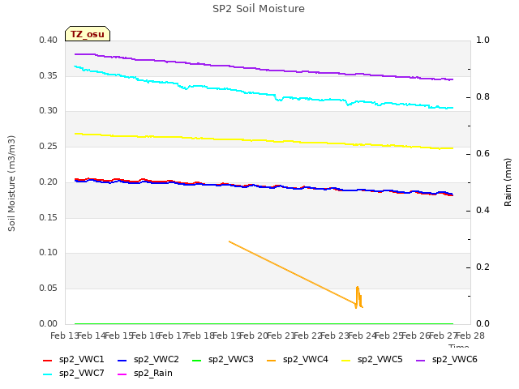Click the 0.8 right axis tick label

[x=483, y=97]
